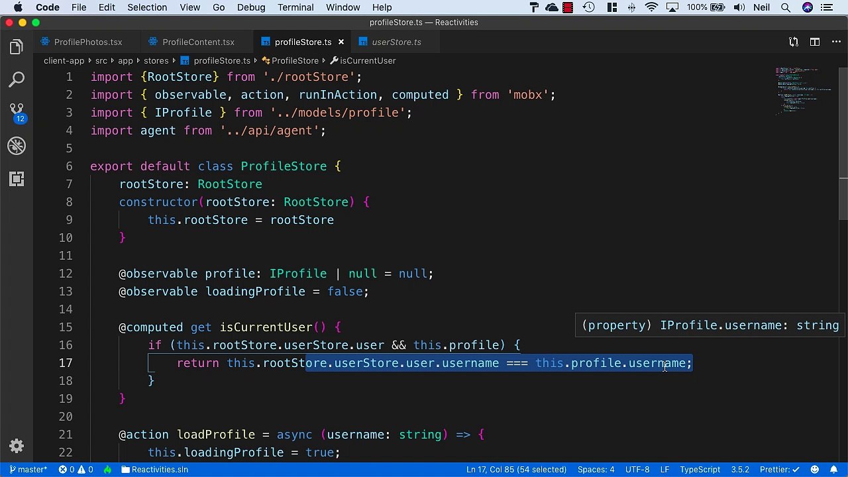Click the cursor position Ln 17, Col 85
This screenshot has height=477, width=848.
point(516,469)
